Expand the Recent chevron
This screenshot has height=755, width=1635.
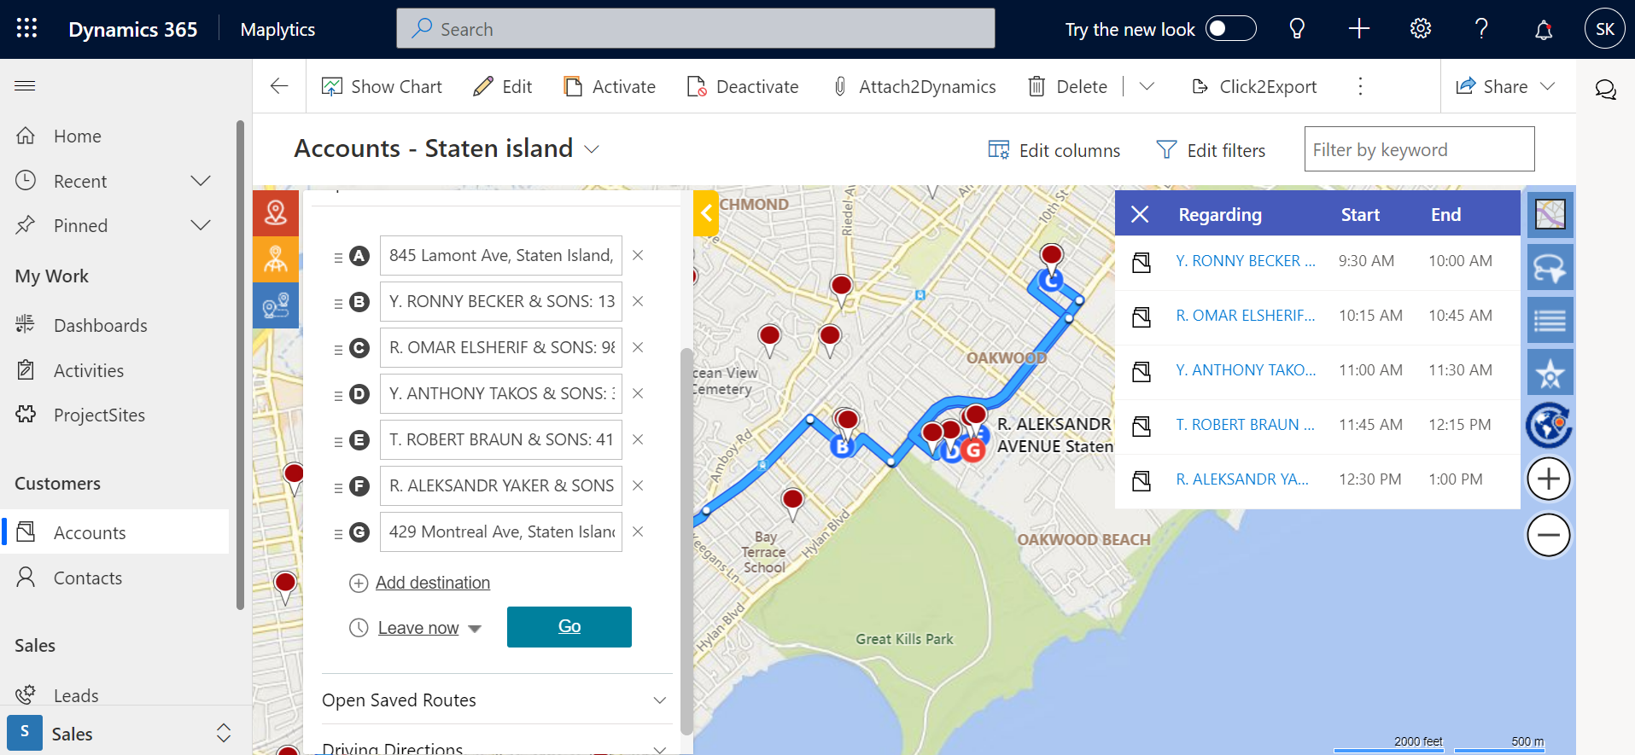click(201, 181)
